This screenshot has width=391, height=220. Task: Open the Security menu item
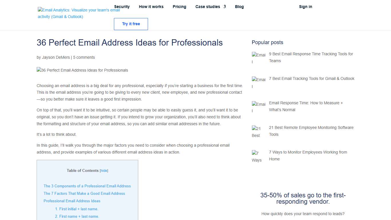point(122,7)
